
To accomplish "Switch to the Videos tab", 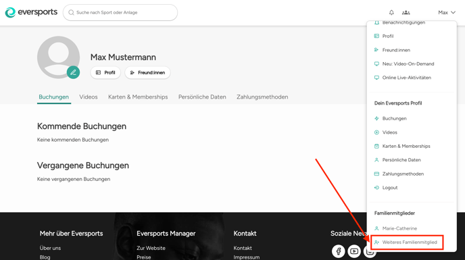I will (89, 97).
